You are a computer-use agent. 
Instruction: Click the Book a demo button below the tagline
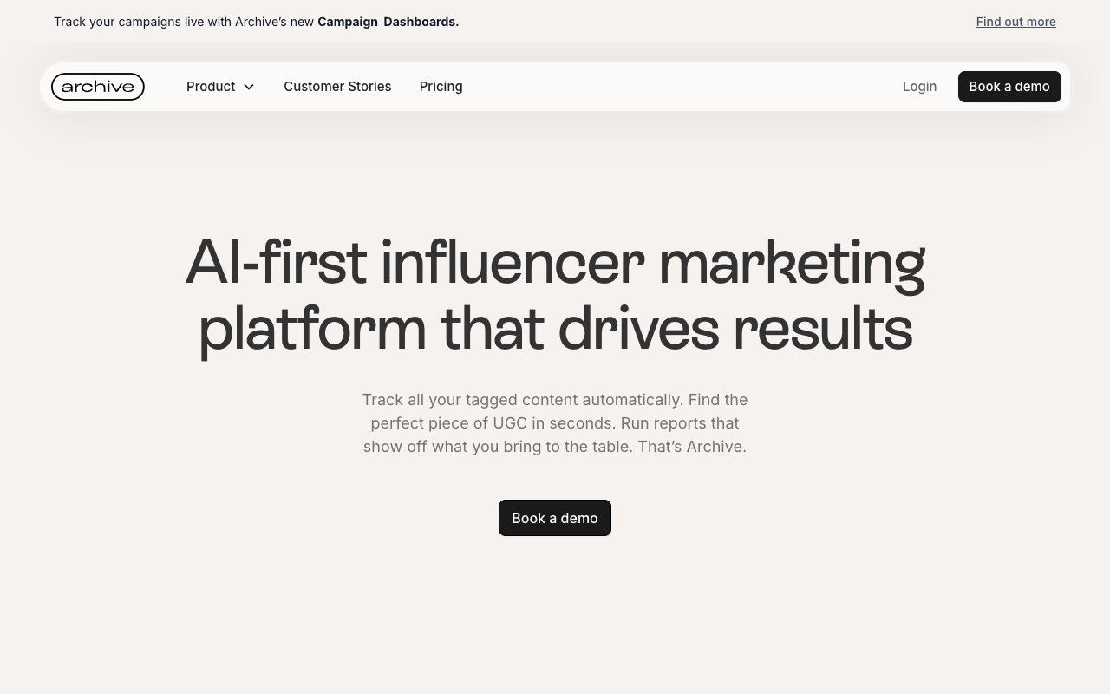(x=555, y=518)
